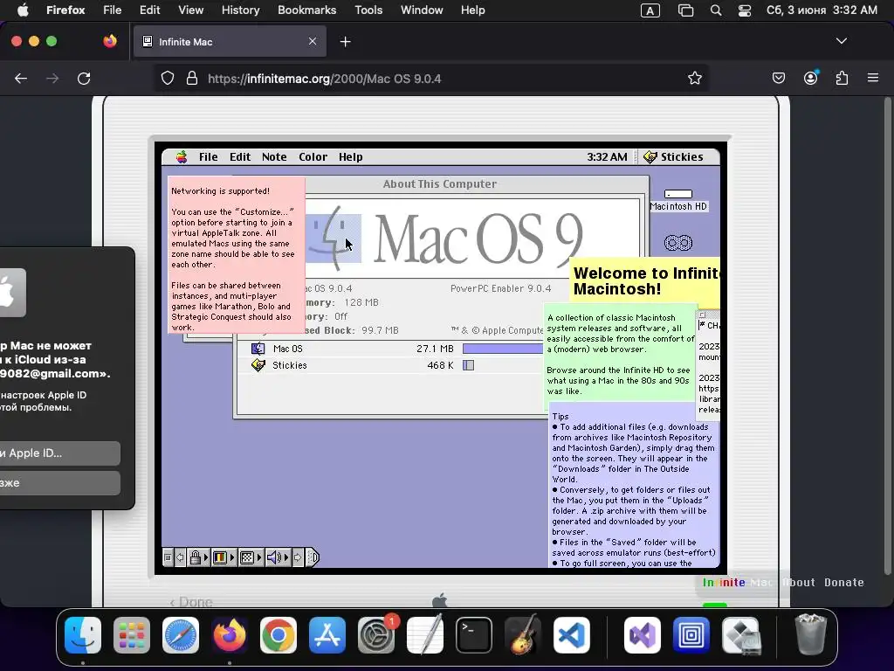The width and height of the screenshot is (894, 671).
Task: Open the Donate link below the emulator
Action: click(x=844, y=583)
